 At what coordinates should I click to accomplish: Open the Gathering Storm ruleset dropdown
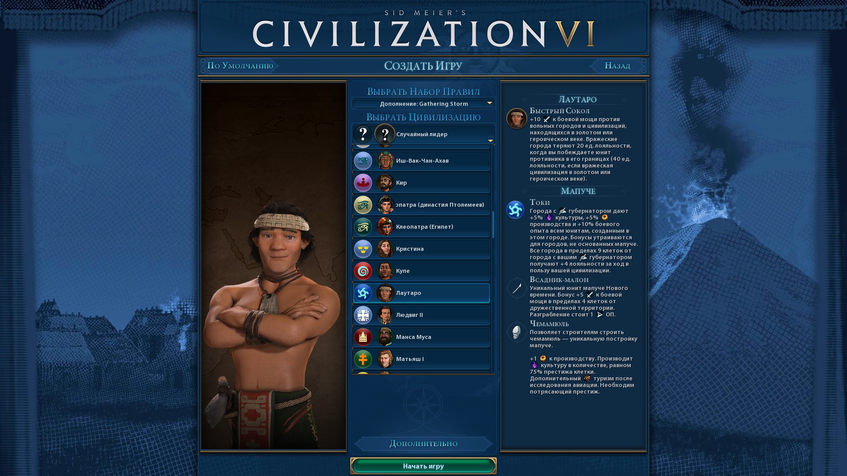(423, 104)
